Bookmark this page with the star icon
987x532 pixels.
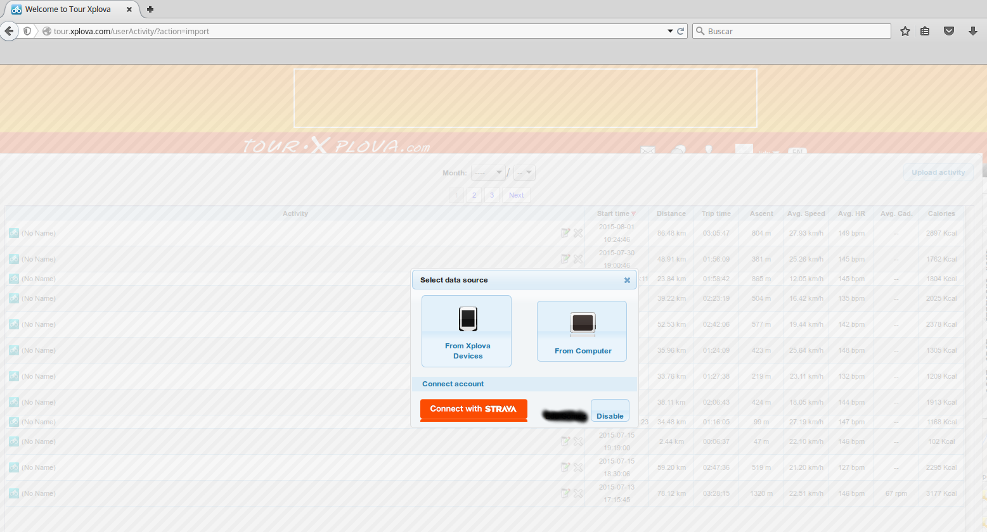tap(905, 31)
